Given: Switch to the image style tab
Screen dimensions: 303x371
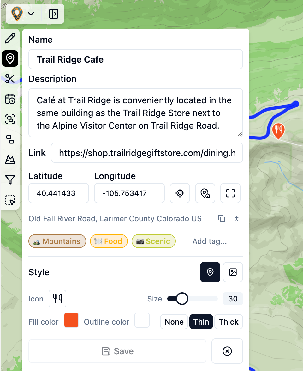Looking at the screenshot, I should [x=233, y=272].
